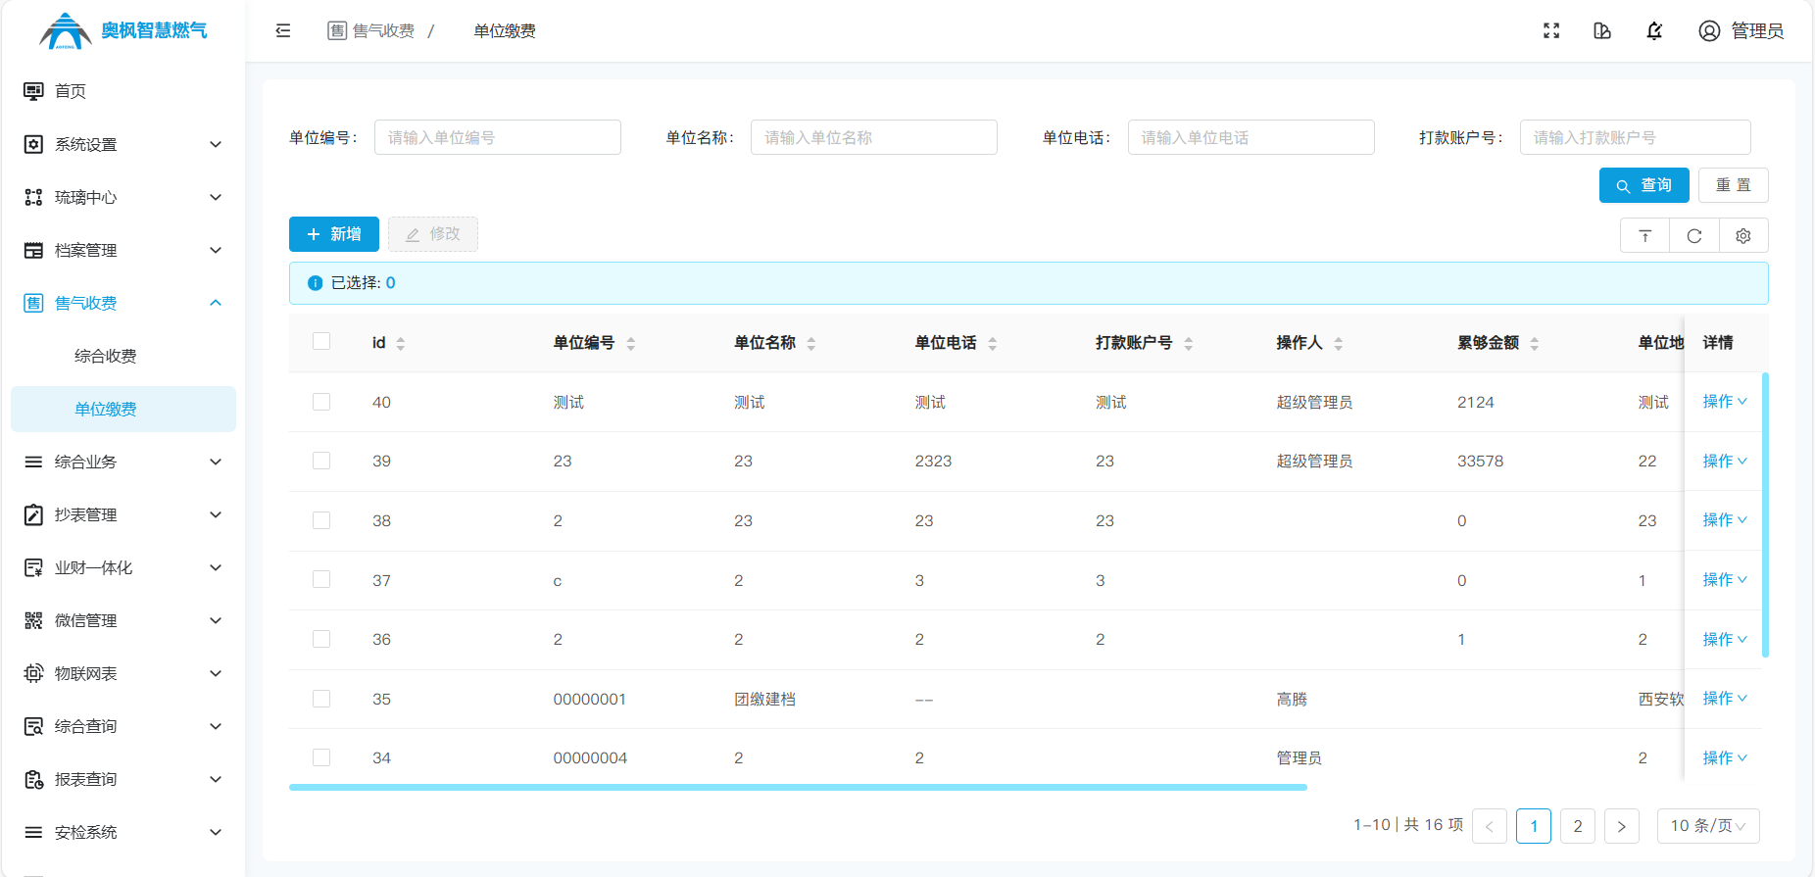Click the 琉璃中心 sidebar icon

[33, 197]
